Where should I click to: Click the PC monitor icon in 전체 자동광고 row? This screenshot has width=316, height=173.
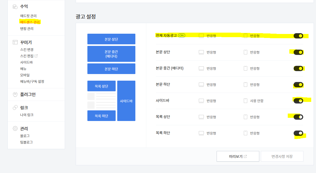tap(201, 36)
